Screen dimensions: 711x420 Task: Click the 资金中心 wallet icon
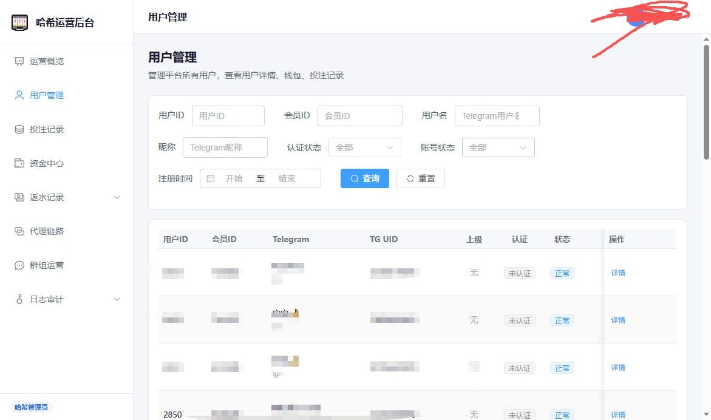pyautogui.click(x=19, y=163)
